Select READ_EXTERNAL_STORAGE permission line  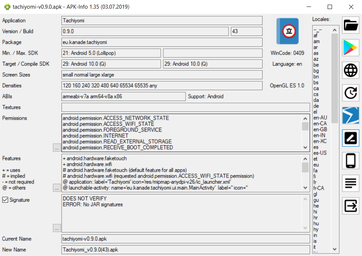[117, 141]
